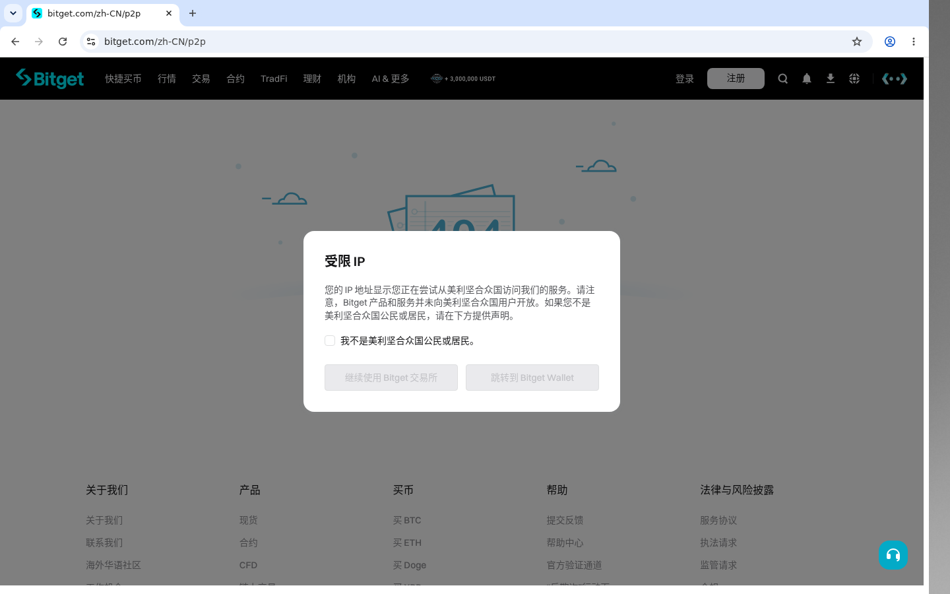Open the 快捷买币 menu

(123, 79)
